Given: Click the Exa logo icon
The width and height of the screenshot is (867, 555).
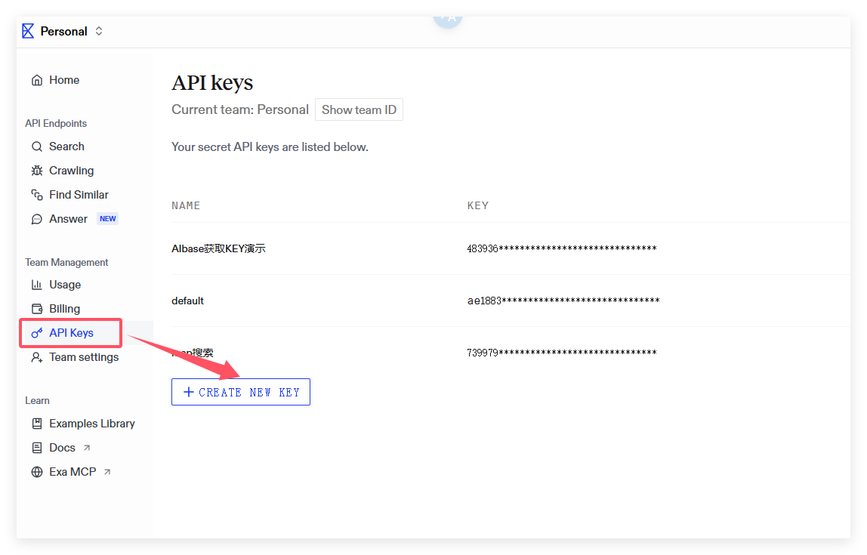Looking at the screenshot, I should [28, 31].
